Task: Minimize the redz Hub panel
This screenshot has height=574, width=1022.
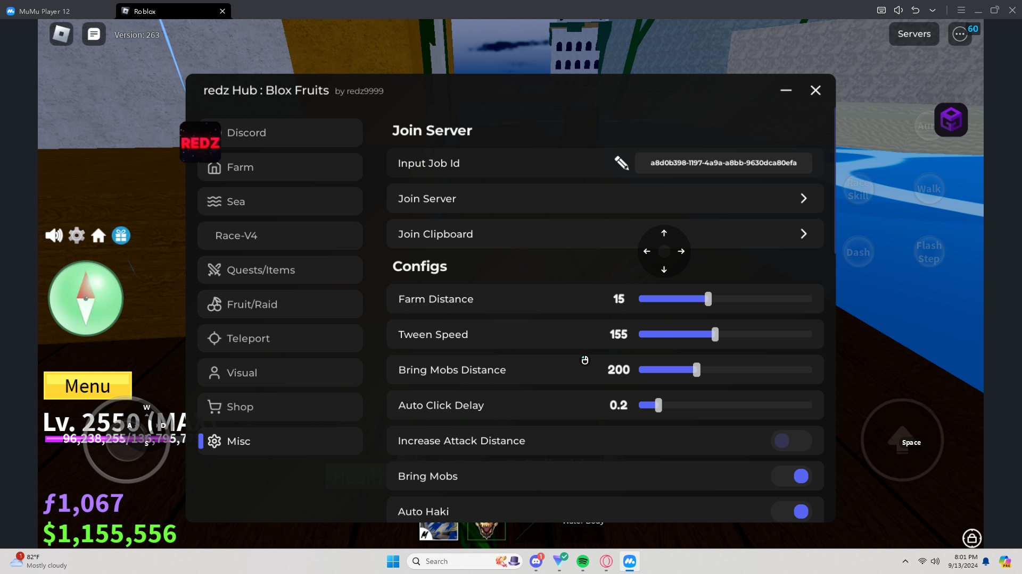Action: 786,90
